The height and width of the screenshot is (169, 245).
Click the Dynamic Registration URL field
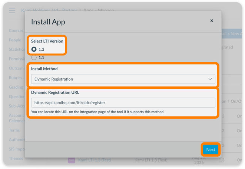pyautogui.click(x=123, y=102)
